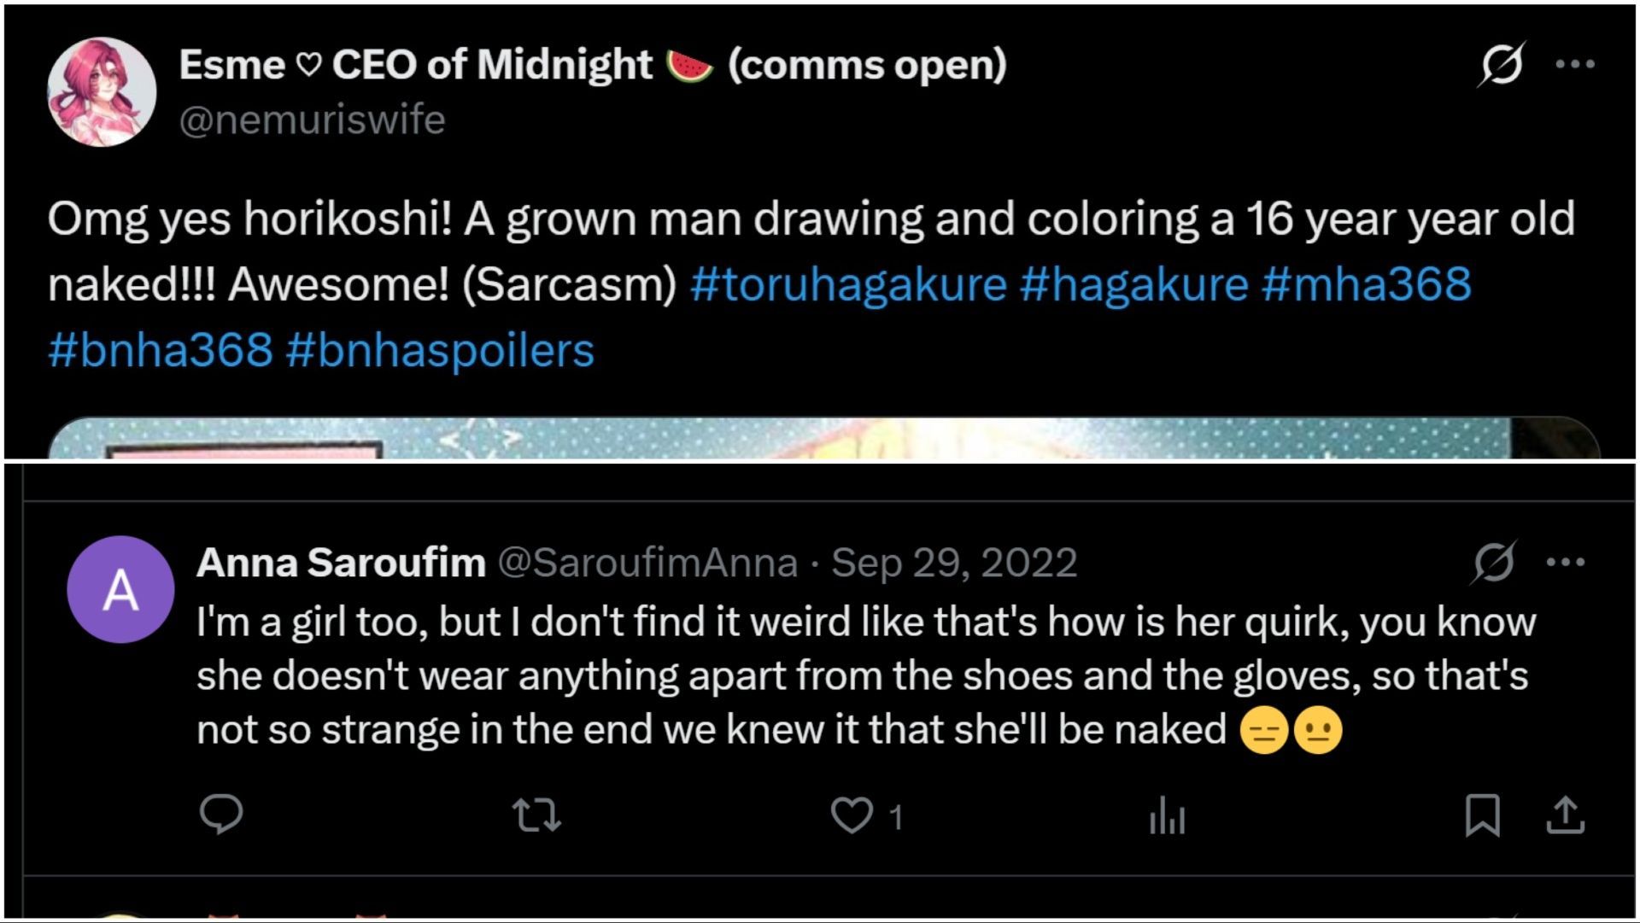Open the #toruhagakure hashtag
This screenshot has width=1640, height=923.
(847, 284)
